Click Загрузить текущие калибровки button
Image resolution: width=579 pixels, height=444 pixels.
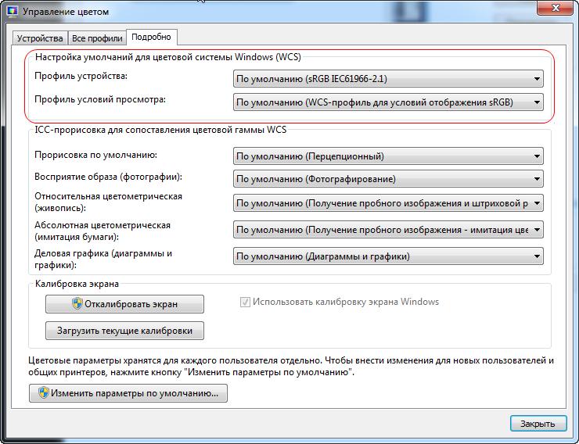(124, 331)
